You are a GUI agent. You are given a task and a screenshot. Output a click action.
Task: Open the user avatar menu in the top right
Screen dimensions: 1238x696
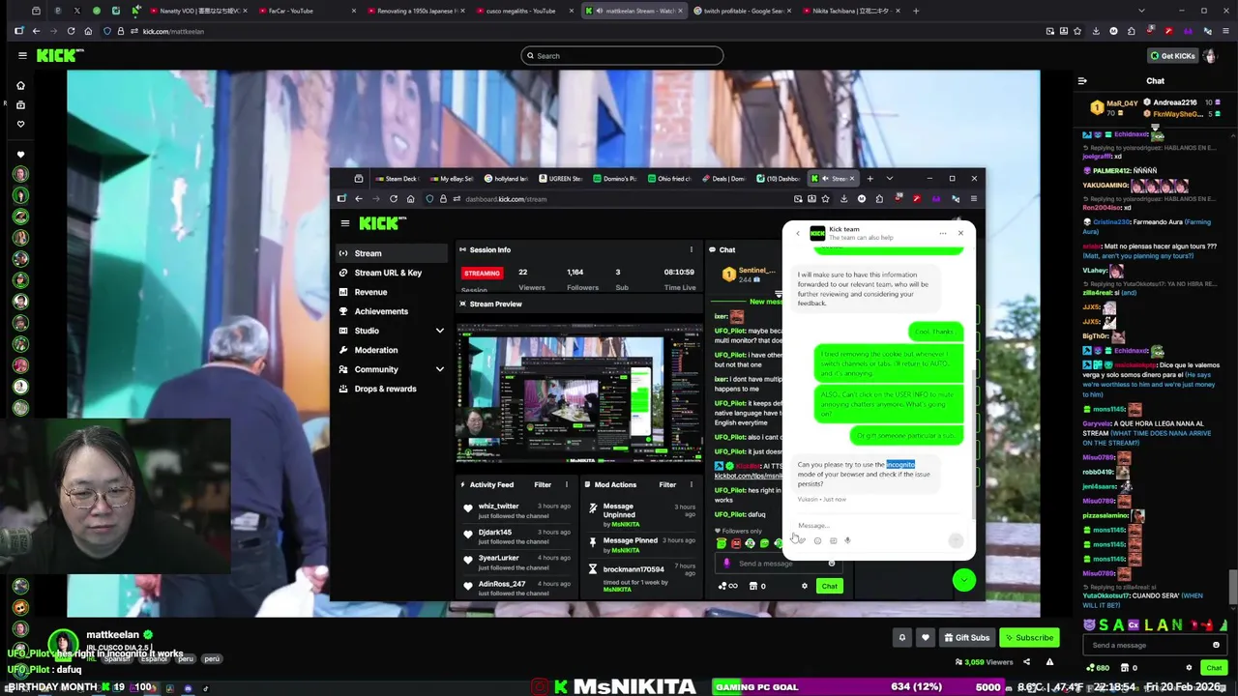[1209, 56]
